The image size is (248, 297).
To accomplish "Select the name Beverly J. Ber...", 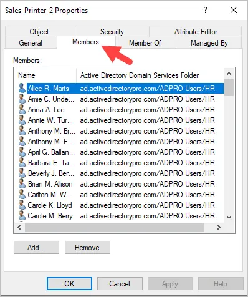I will (51, 173).
